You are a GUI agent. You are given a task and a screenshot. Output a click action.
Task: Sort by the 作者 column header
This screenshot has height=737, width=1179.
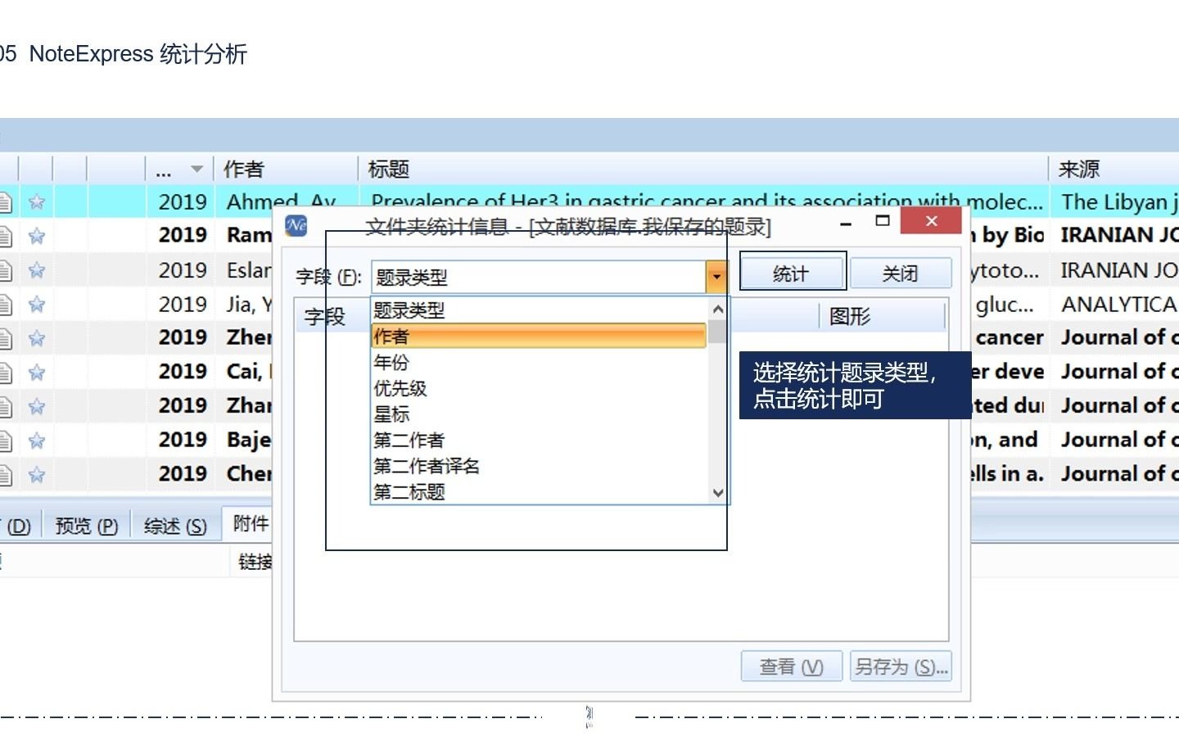coord(286,169)
